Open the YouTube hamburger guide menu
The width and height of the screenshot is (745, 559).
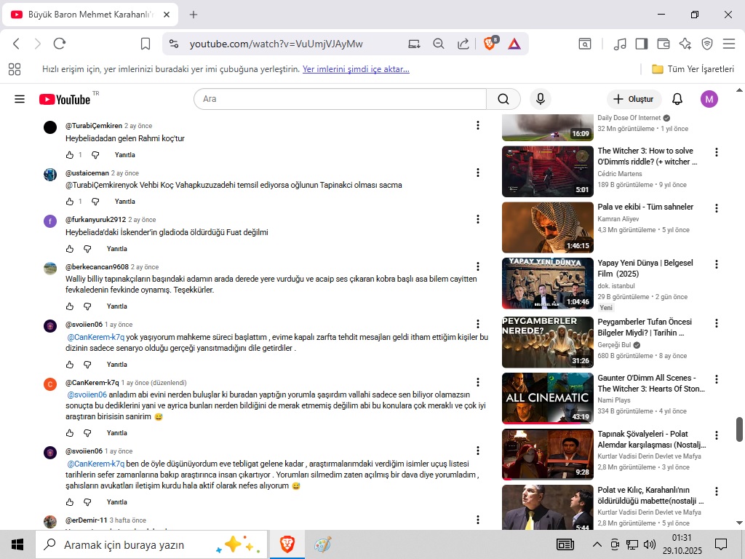(x=20, y=99)
